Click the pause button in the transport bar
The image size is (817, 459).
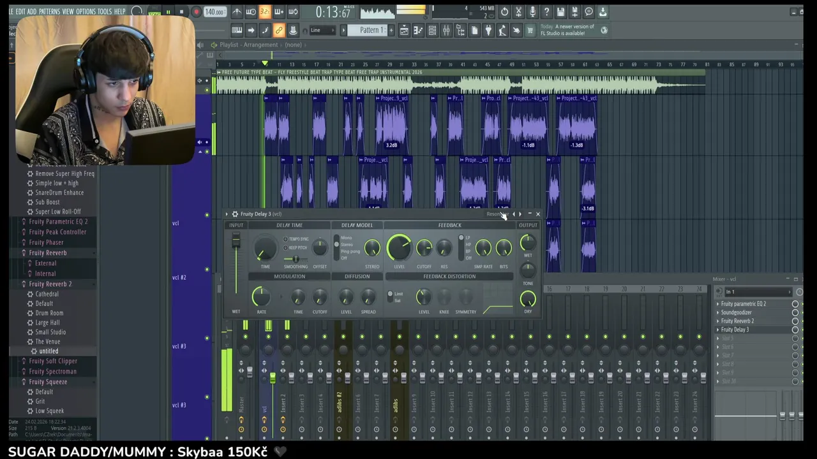(168, 11)
